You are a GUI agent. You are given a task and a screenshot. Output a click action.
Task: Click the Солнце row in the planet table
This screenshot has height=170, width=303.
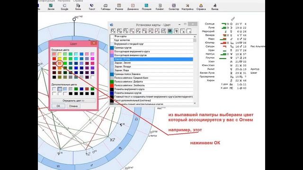[225, 24]
